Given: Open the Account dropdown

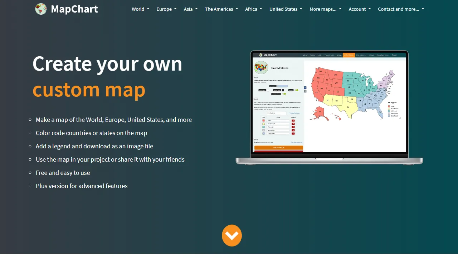Looking at the screenshot, I should 360,9.
